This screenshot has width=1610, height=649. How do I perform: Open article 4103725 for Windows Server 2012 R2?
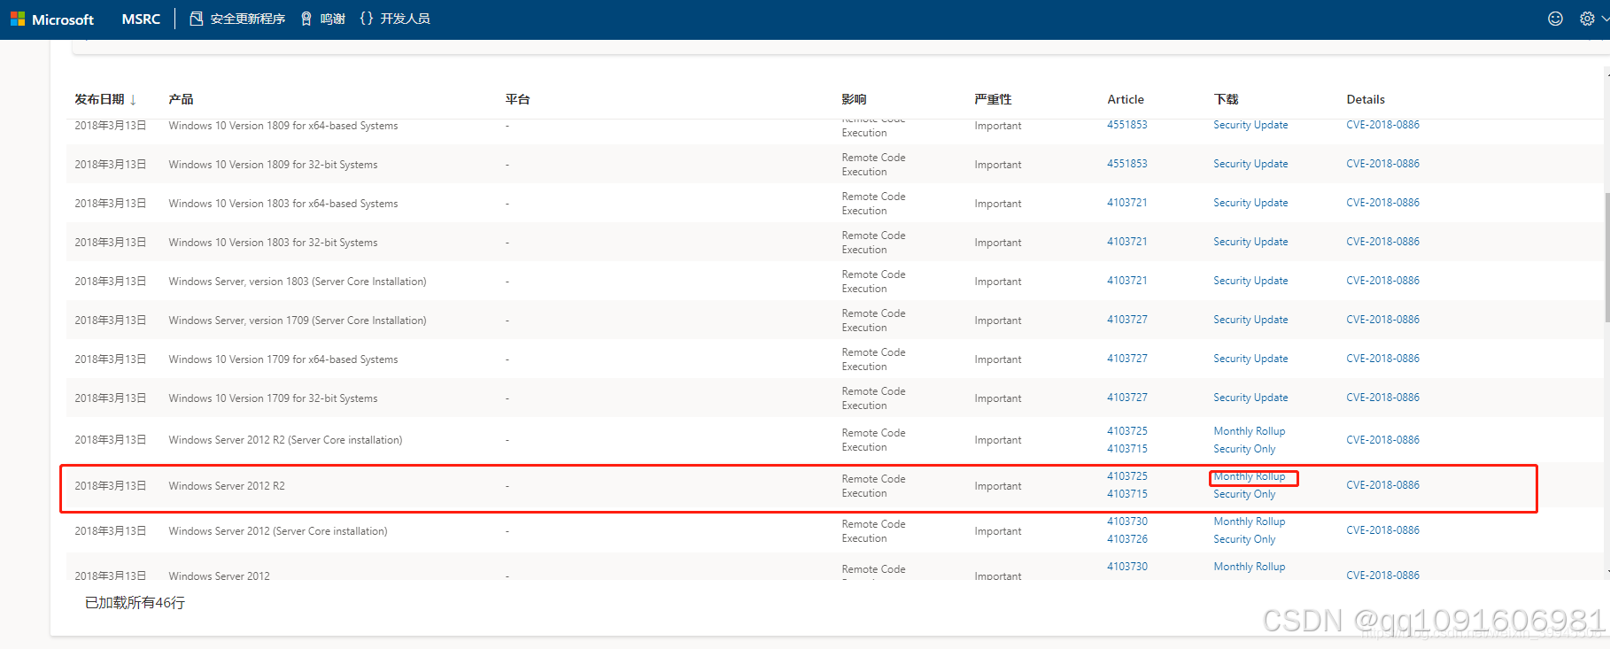1126,476
